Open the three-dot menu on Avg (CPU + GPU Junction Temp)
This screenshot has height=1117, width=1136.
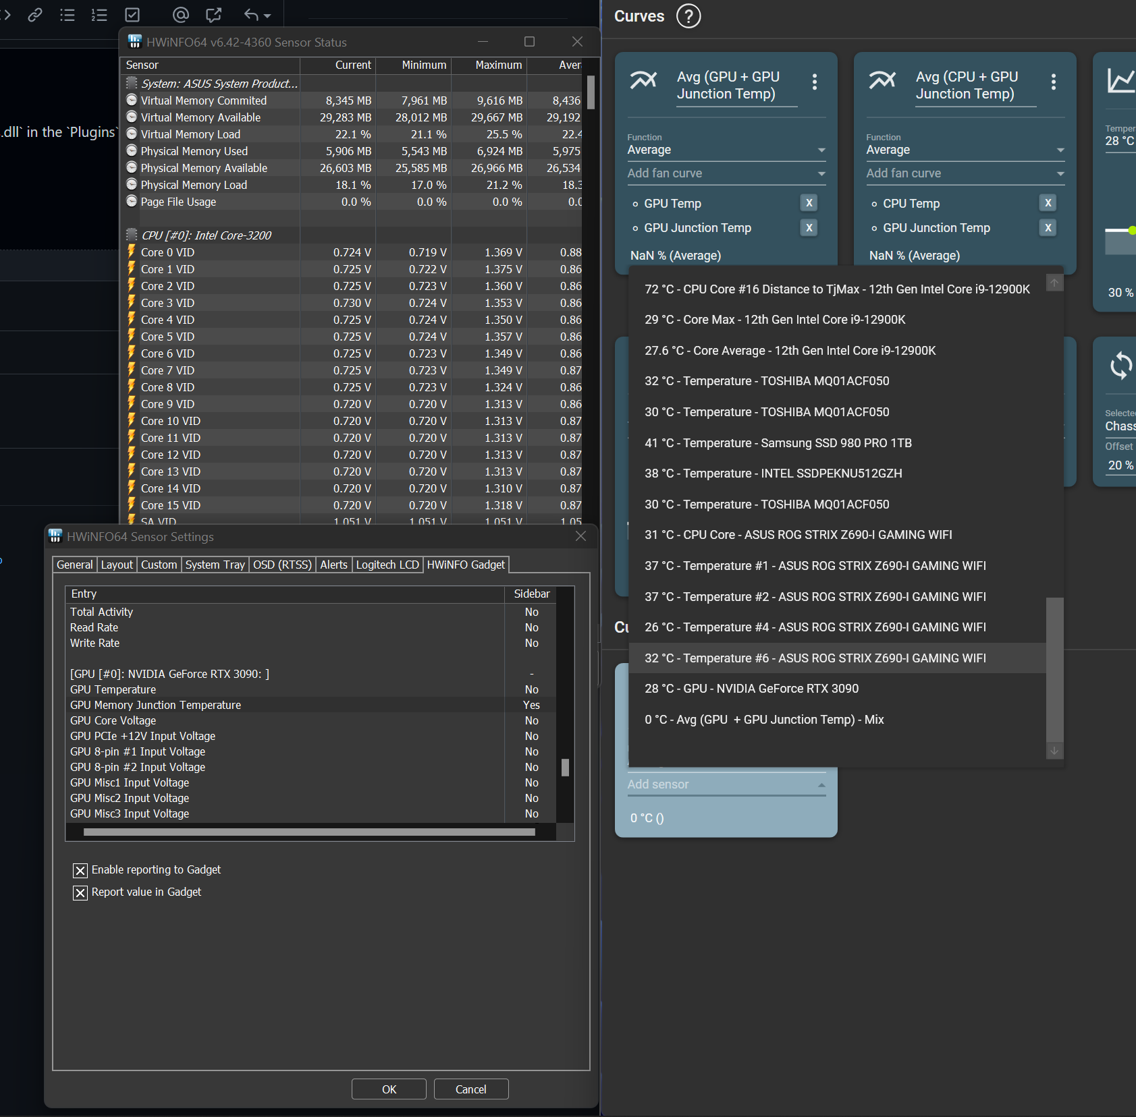coord(1053,82)
